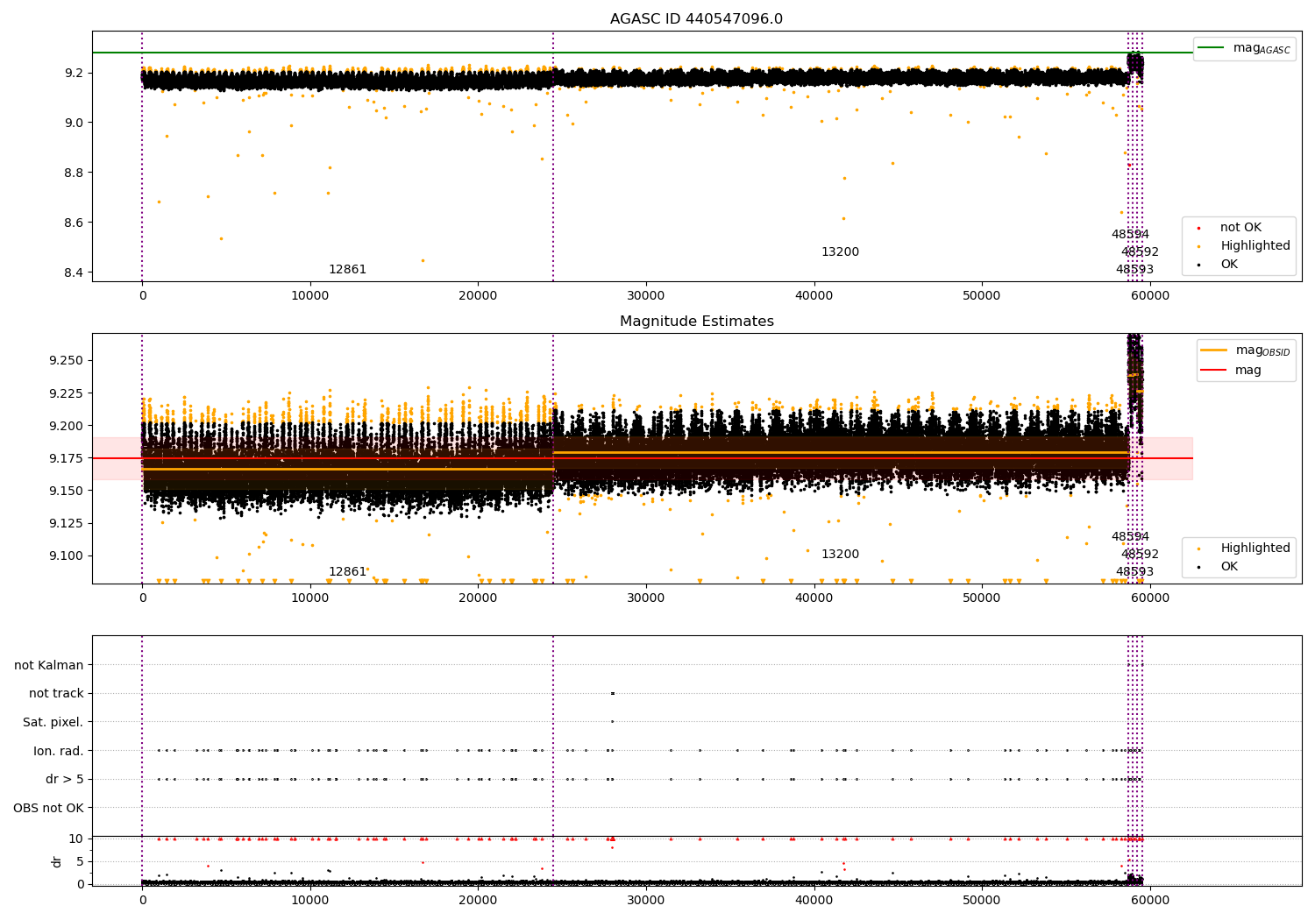Screen dimensions: 1315x920
Task: Click the green mag AGASC legend line
Action: pos(1212,48)
